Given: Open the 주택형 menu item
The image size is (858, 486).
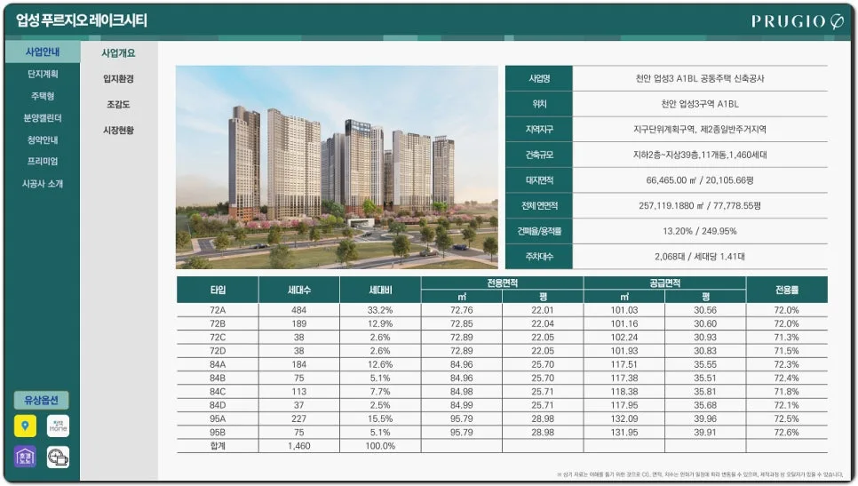Looking at the screenshot, I should pos(43,96).
